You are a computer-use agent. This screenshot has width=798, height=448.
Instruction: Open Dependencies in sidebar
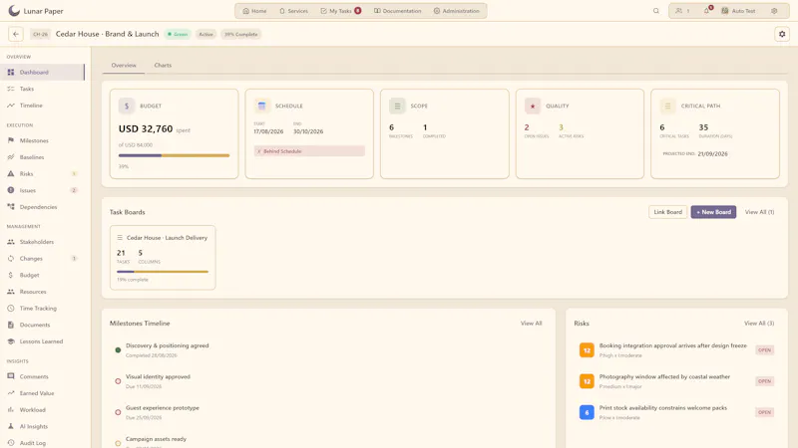pos(42,207)
